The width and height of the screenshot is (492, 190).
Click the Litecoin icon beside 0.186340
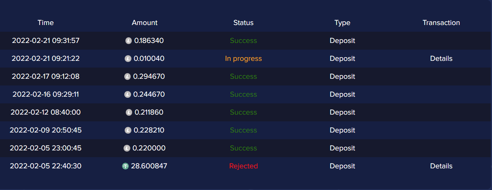coord(128,41)
